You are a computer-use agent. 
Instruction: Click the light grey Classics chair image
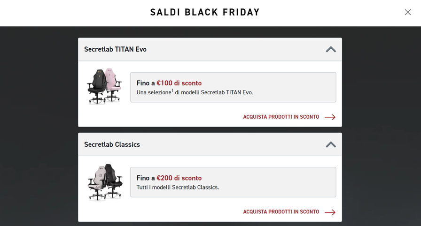coord(98,182)
